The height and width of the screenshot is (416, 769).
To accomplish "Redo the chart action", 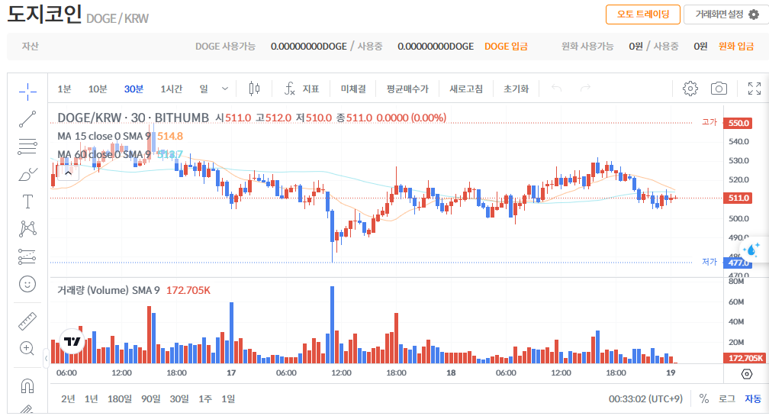I will tap(585, 89).
